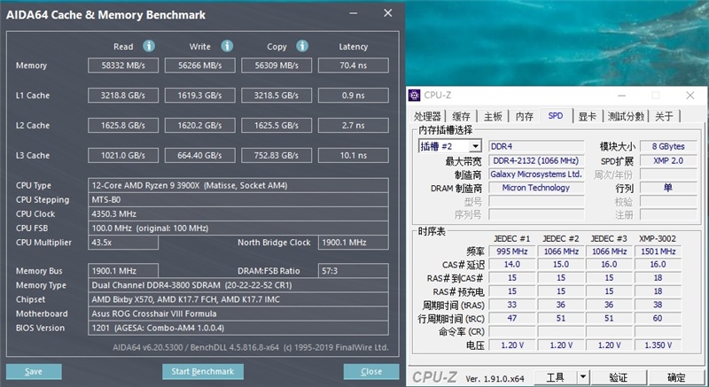Switch to the 内存 tab

525,117
